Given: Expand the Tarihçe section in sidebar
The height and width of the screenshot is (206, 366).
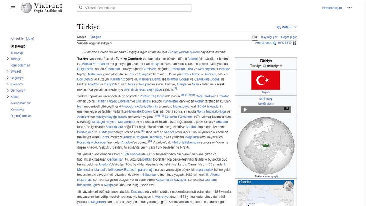Looking at the screenshot, I should coord(8,59).
